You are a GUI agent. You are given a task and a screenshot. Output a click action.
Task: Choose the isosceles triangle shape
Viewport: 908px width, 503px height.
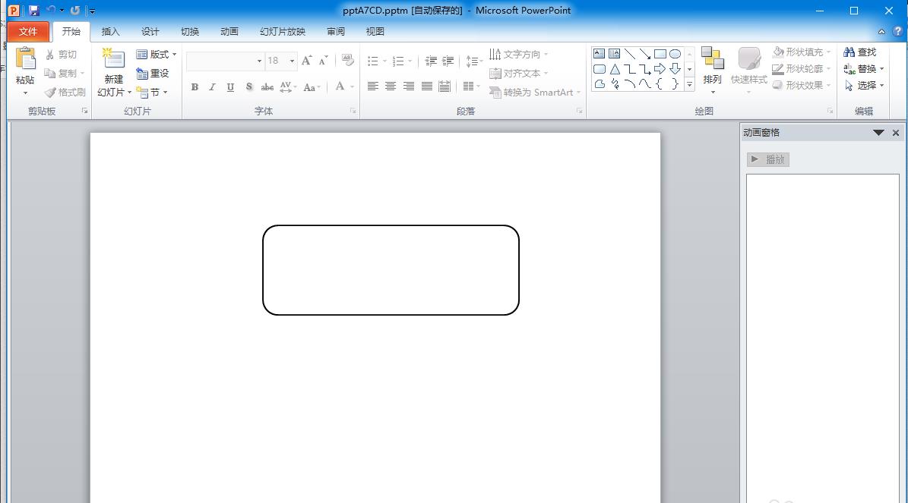[615, 69]
